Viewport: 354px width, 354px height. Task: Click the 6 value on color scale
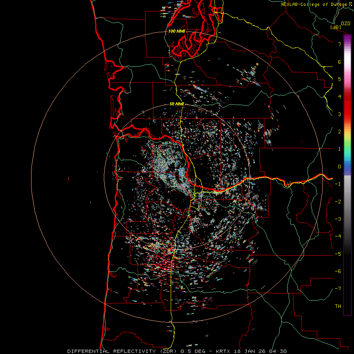coord(339,62)
